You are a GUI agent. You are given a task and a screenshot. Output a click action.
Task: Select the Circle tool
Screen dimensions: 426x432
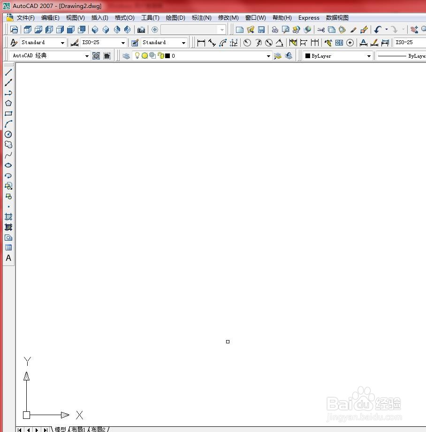(8, 134)
